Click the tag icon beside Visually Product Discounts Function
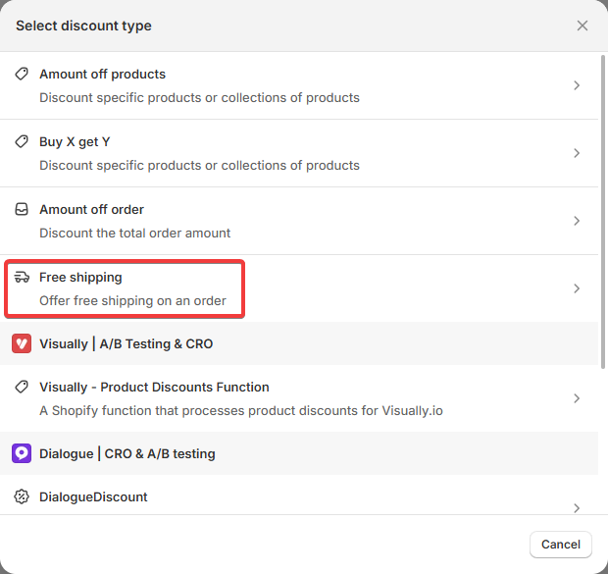 tap(22, 387)
